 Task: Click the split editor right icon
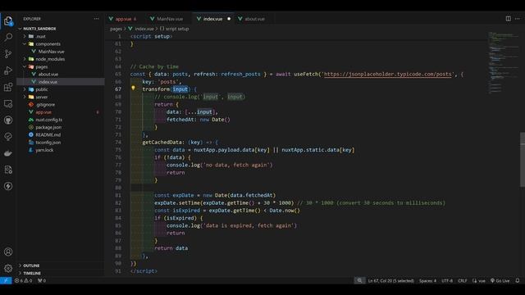point(509,19)
